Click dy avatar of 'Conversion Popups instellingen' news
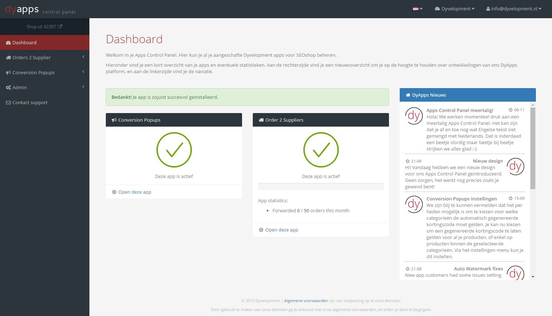552x316 pixels. tap(414, 204)
